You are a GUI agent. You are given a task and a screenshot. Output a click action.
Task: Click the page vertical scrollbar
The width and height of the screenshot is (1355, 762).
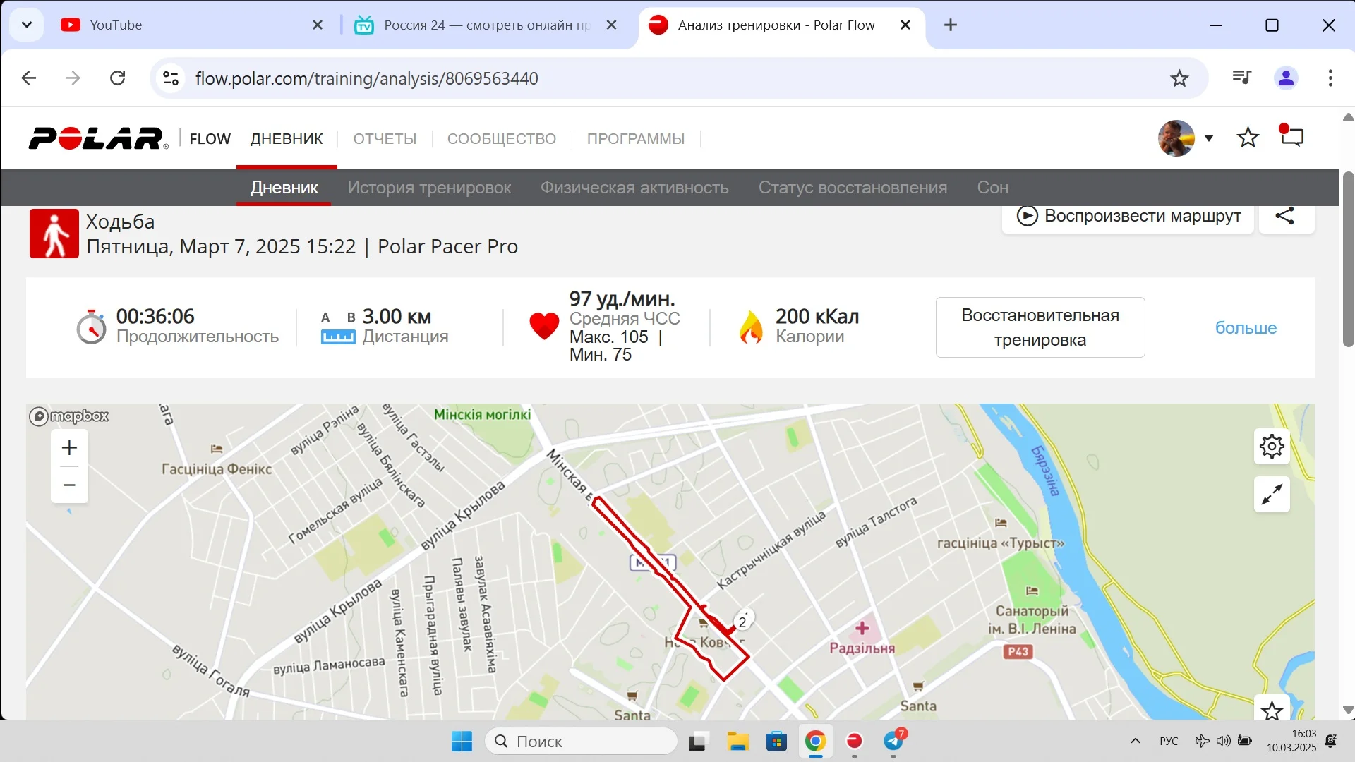coord(1348,260)
